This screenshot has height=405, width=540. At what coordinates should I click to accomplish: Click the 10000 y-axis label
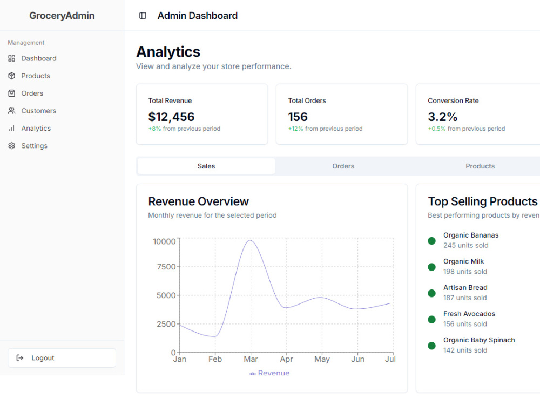(x=164, y=241)
